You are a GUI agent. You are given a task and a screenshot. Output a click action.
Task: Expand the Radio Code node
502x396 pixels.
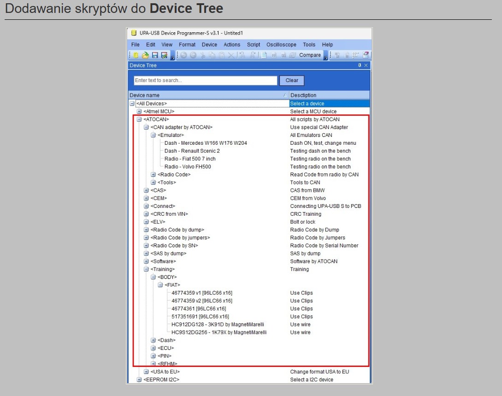pos(153,175)
